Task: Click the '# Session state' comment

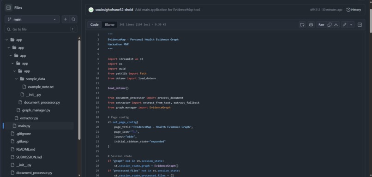Action: point(120,156)
